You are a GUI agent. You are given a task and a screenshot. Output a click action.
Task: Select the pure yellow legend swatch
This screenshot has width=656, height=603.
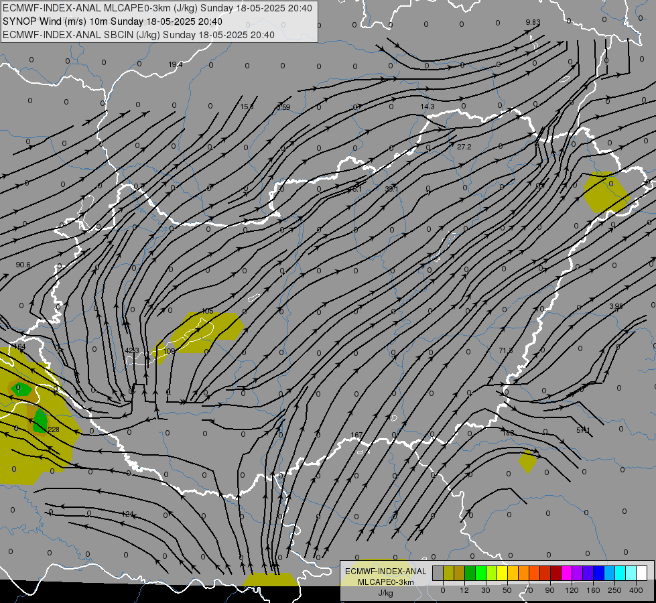pos(503,573)
